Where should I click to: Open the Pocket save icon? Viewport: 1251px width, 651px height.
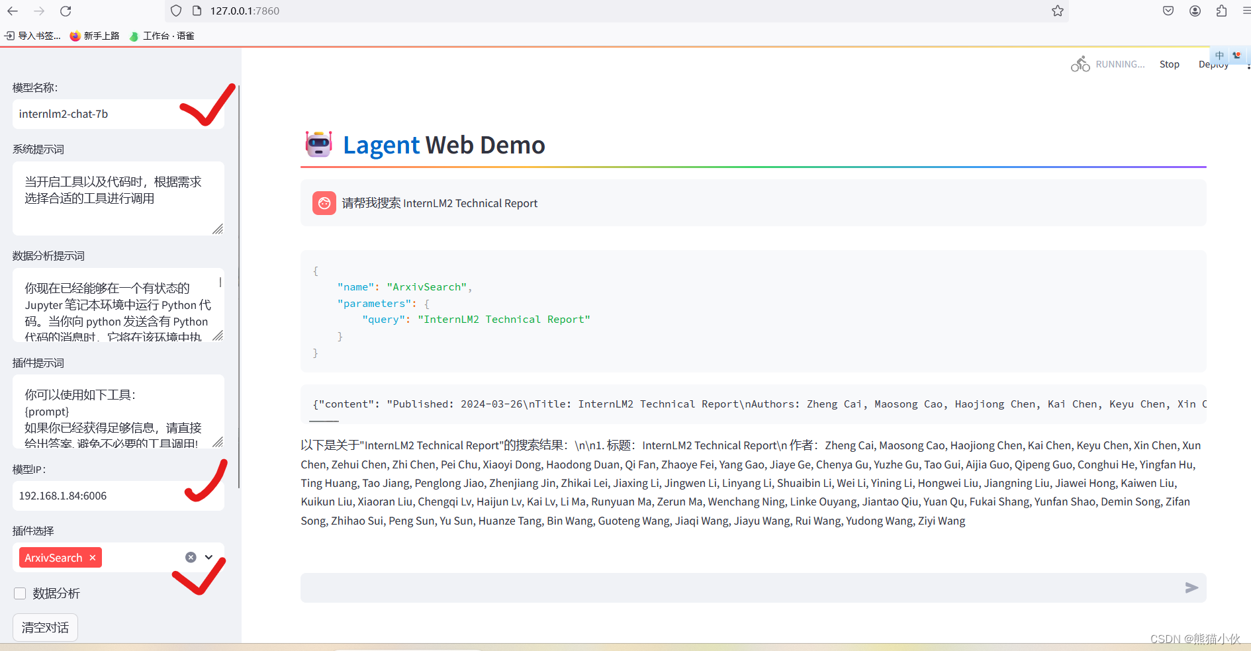point(1168,11)
